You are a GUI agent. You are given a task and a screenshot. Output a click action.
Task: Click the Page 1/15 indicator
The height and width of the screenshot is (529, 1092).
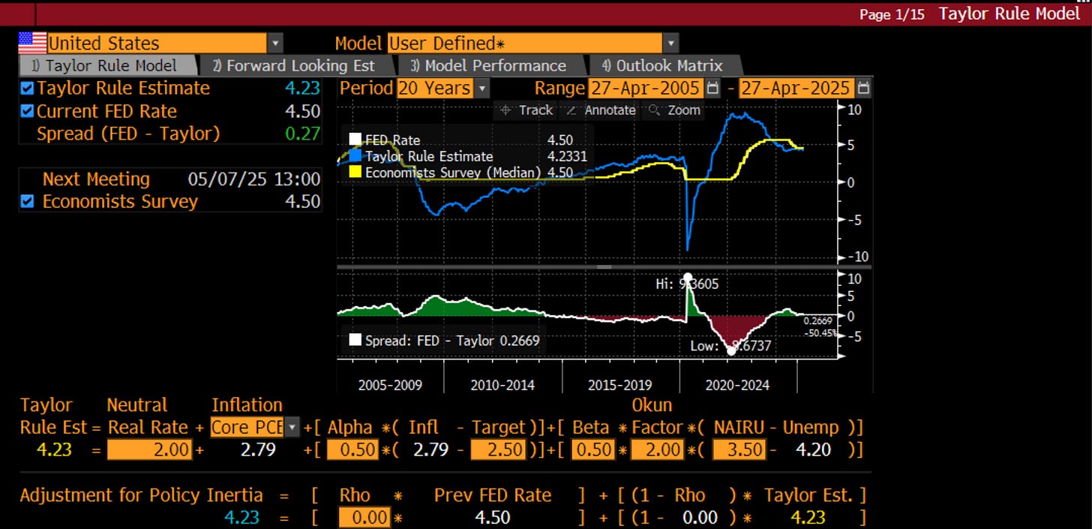coord(892,14)
